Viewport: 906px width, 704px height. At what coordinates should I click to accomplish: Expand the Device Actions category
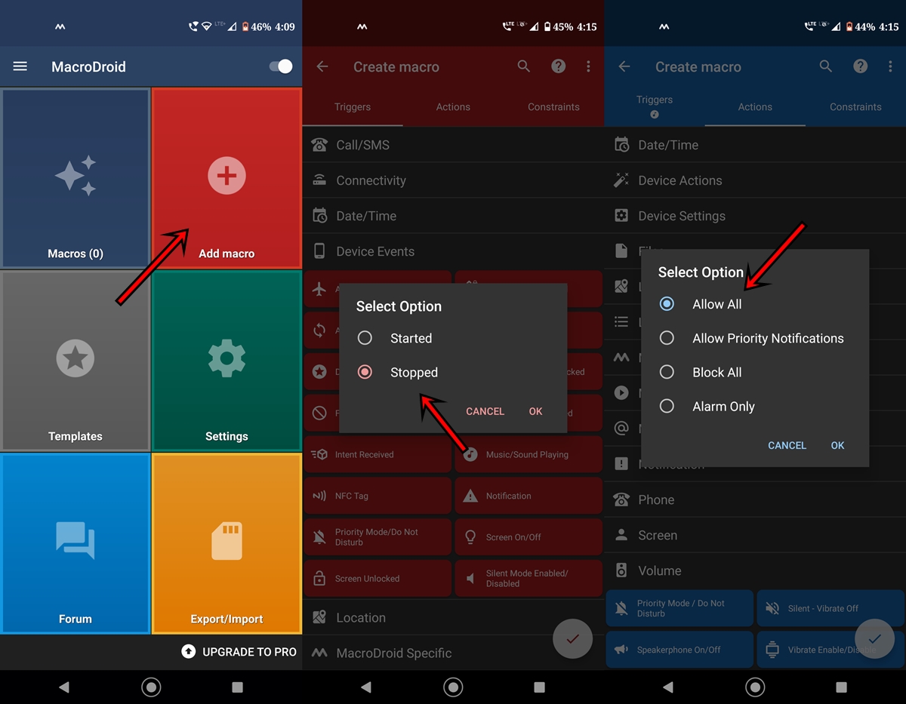pos(755,180)
